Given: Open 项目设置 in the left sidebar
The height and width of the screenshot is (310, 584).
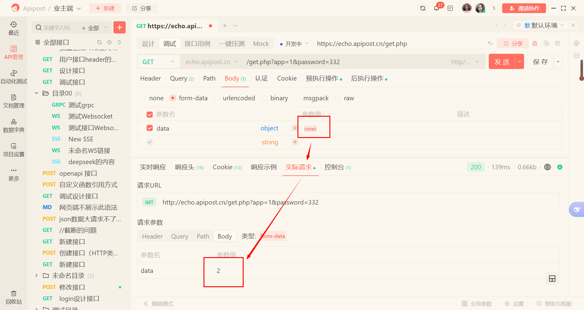Looking at the screenshot, I should (14, 150).
